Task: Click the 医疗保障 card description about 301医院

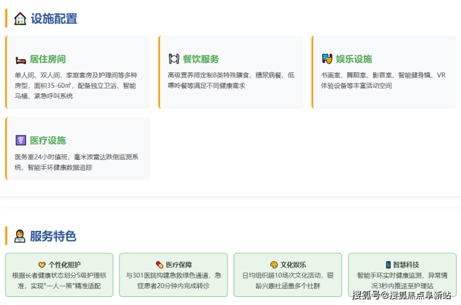Action: [173, 281]
